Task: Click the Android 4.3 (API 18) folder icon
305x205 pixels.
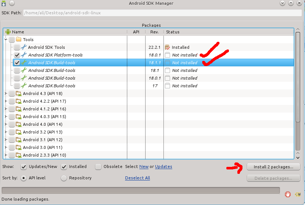Action: [x=19, y=94]
